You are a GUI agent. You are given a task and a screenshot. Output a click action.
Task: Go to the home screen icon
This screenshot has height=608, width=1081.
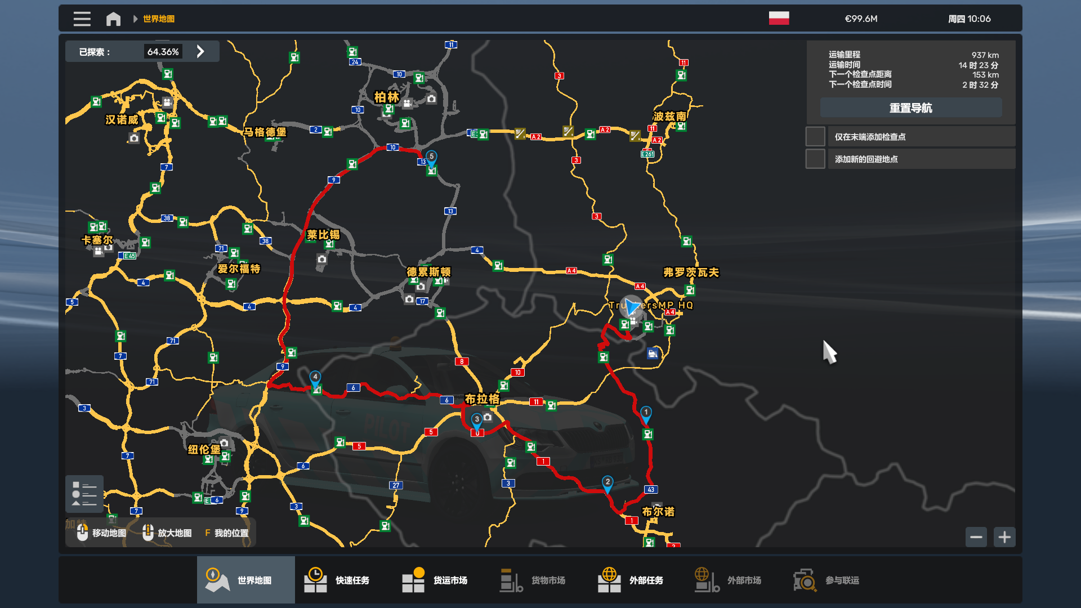[113, 19]
